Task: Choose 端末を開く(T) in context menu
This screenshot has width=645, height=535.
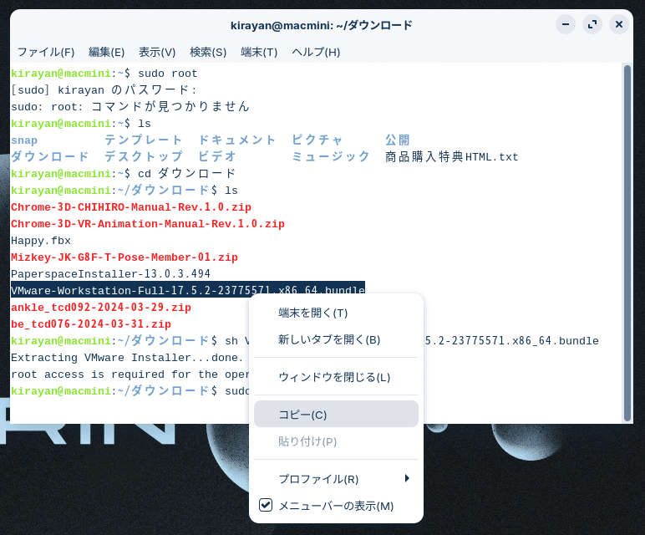Action: coord(336,313)
